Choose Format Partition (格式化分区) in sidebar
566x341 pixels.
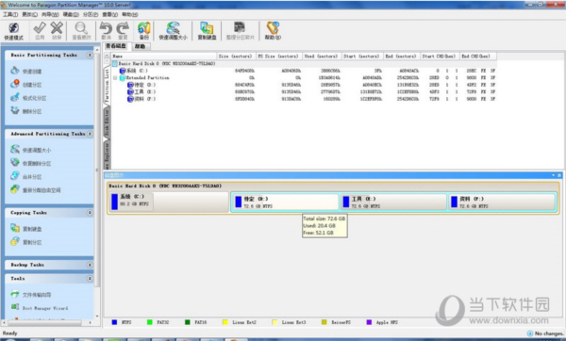(28, 98)
